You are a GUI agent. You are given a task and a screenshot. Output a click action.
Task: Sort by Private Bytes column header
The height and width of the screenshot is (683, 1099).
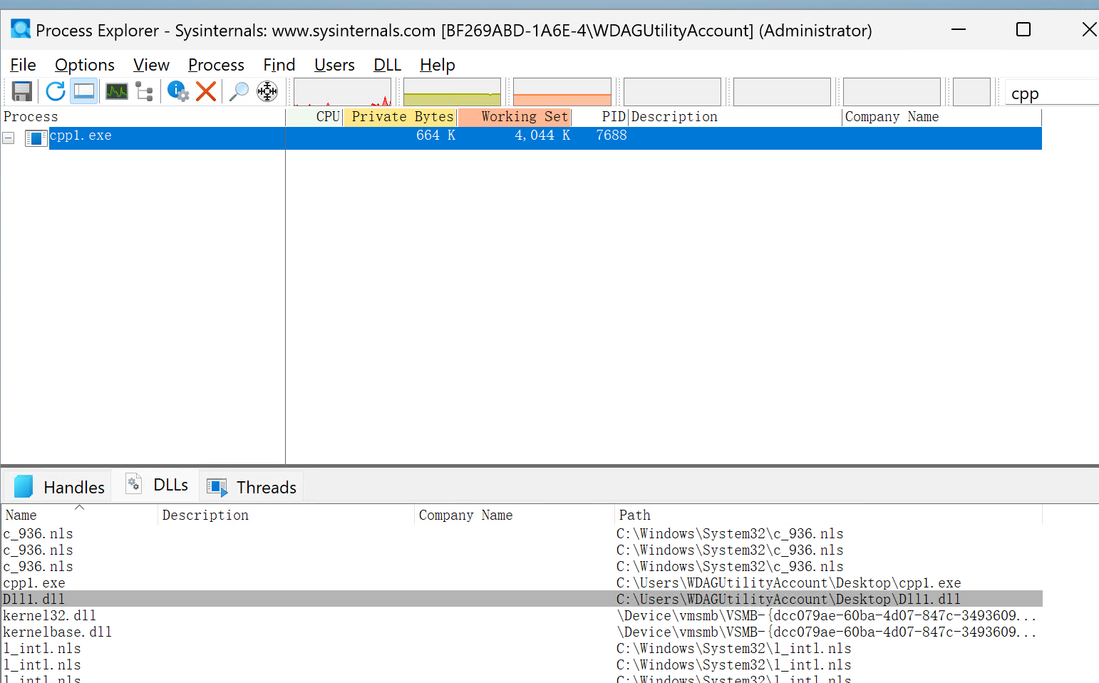pyautogui.click(x=401, y=117)
